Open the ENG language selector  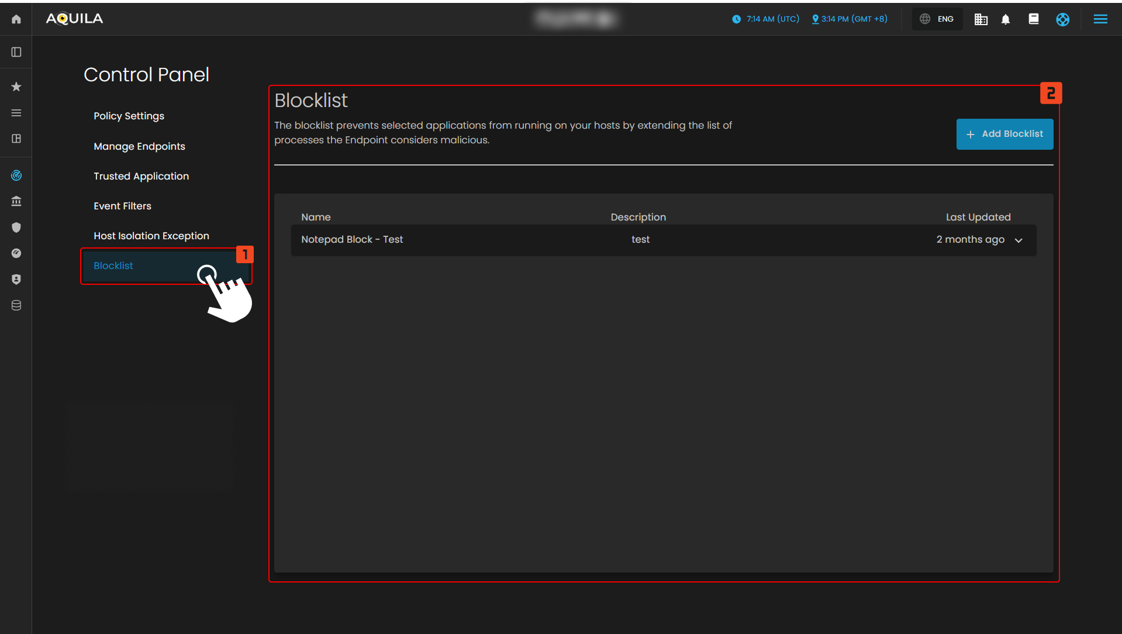coord(937,19)
